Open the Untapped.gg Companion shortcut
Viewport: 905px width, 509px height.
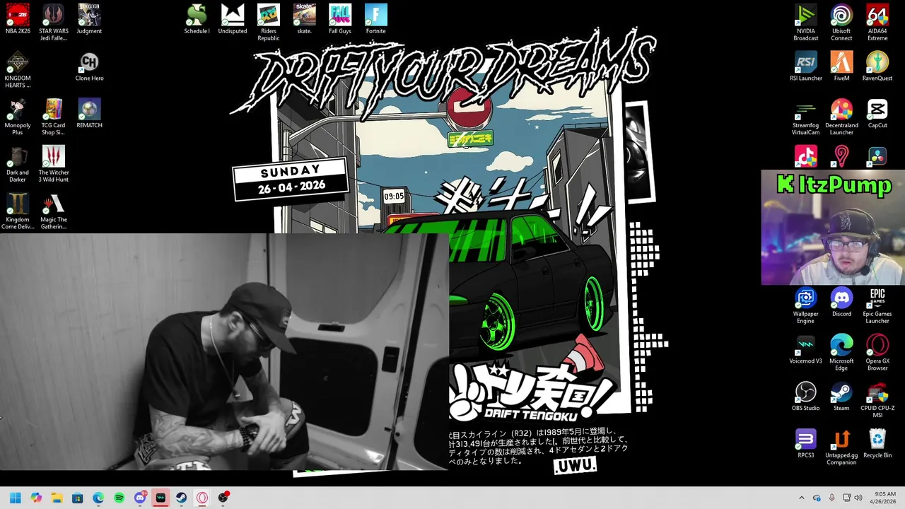pyautogui.click(x=841, y=447)
